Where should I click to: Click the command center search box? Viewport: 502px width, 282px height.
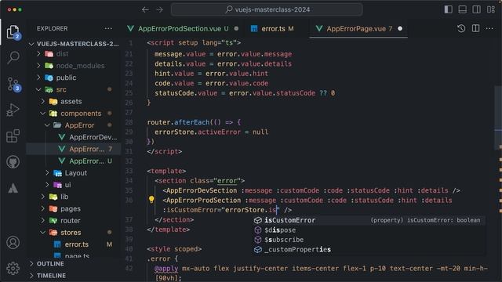pyautogui.click(x=267, y=9)
